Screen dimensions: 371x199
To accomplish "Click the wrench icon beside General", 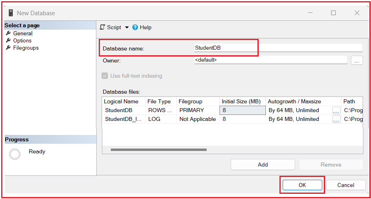I will coord(8,33).
